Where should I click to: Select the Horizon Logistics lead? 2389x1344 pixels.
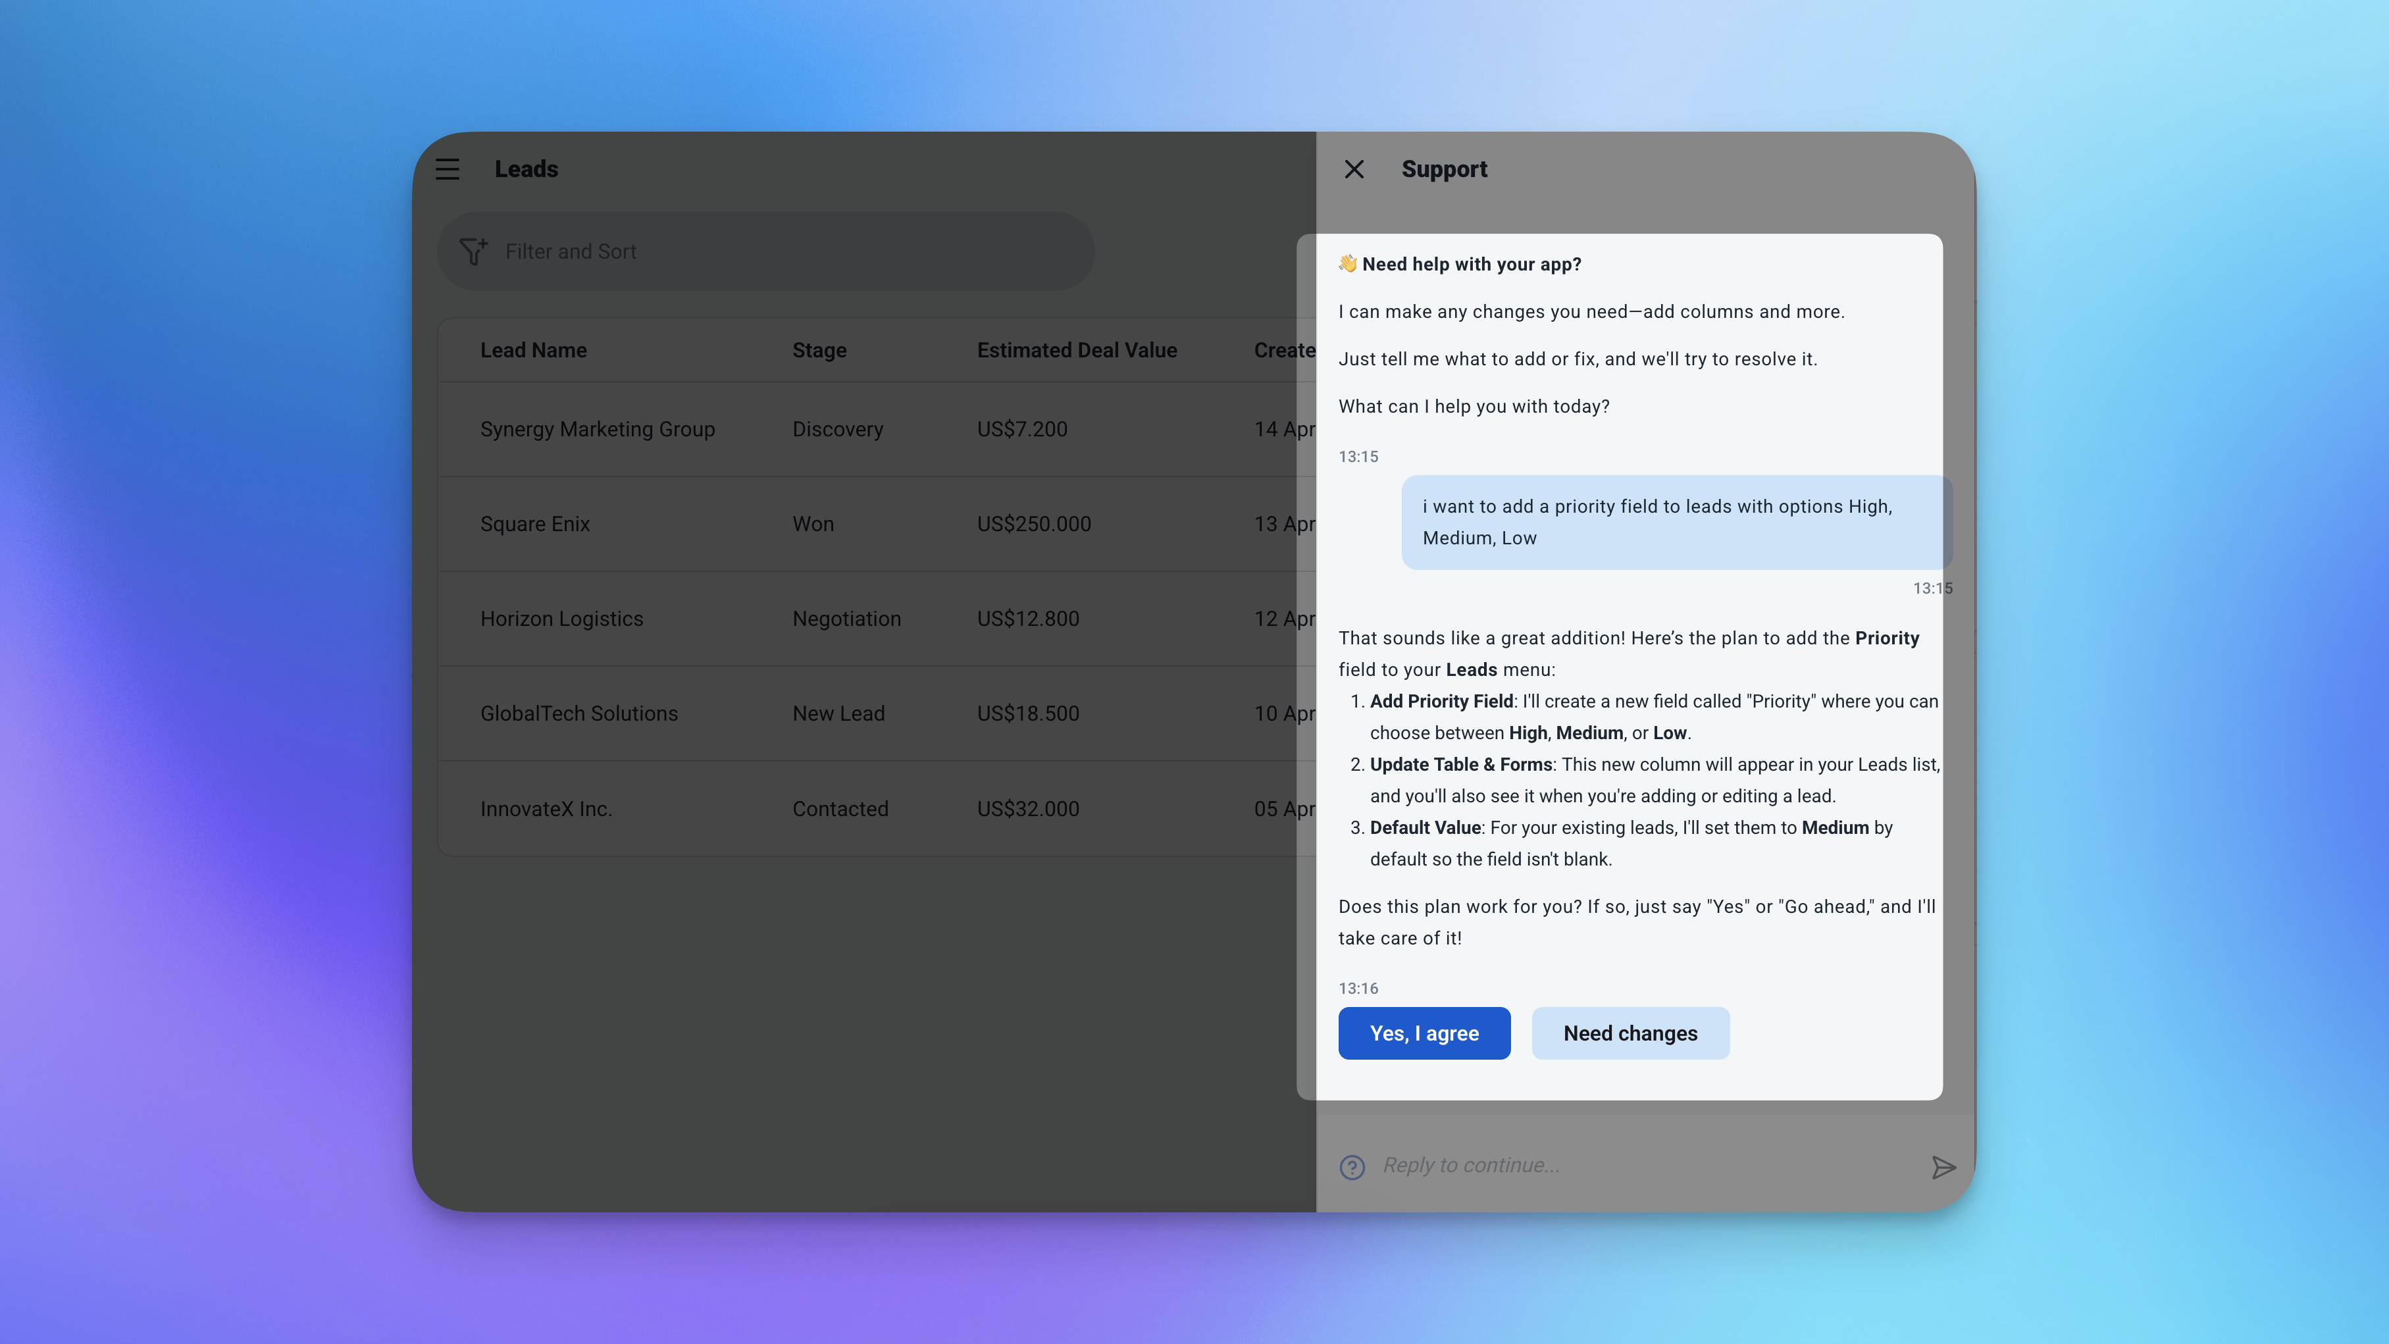pos(561,619)
